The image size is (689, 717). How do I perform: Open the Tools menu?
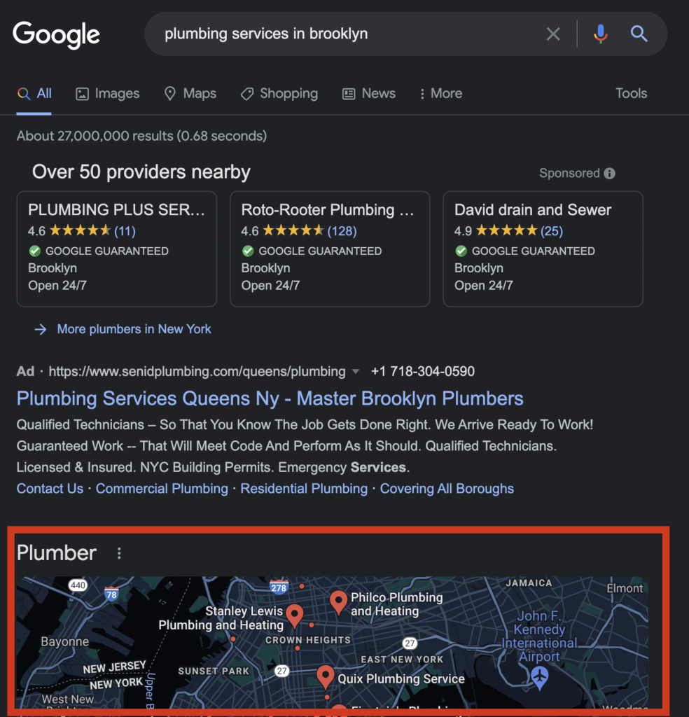pyautogui.click(x=631, y=93)
